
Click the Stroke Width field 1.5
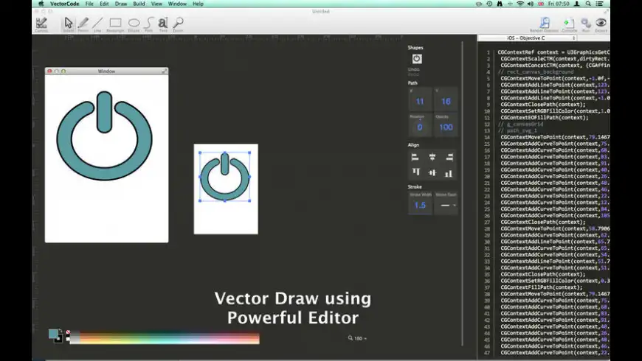(420, 206)
